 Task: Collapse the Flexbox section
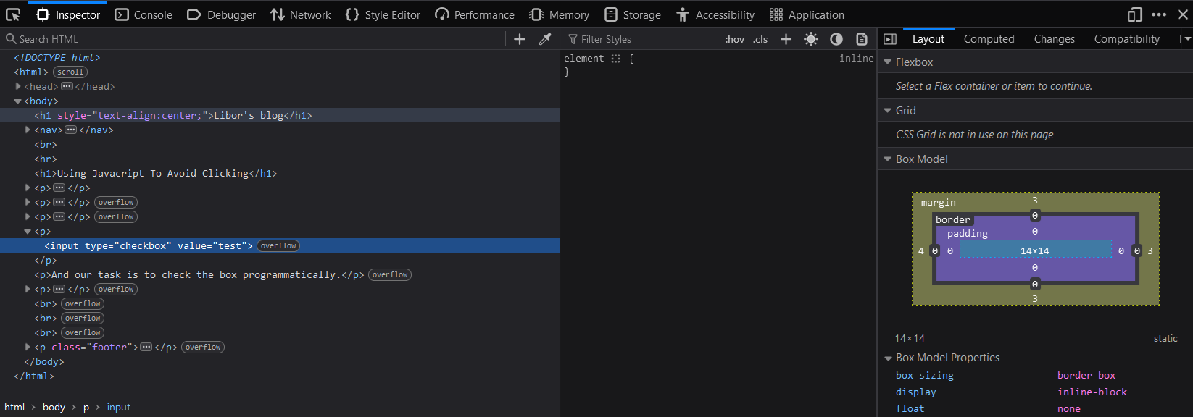[x=888, y=62]
